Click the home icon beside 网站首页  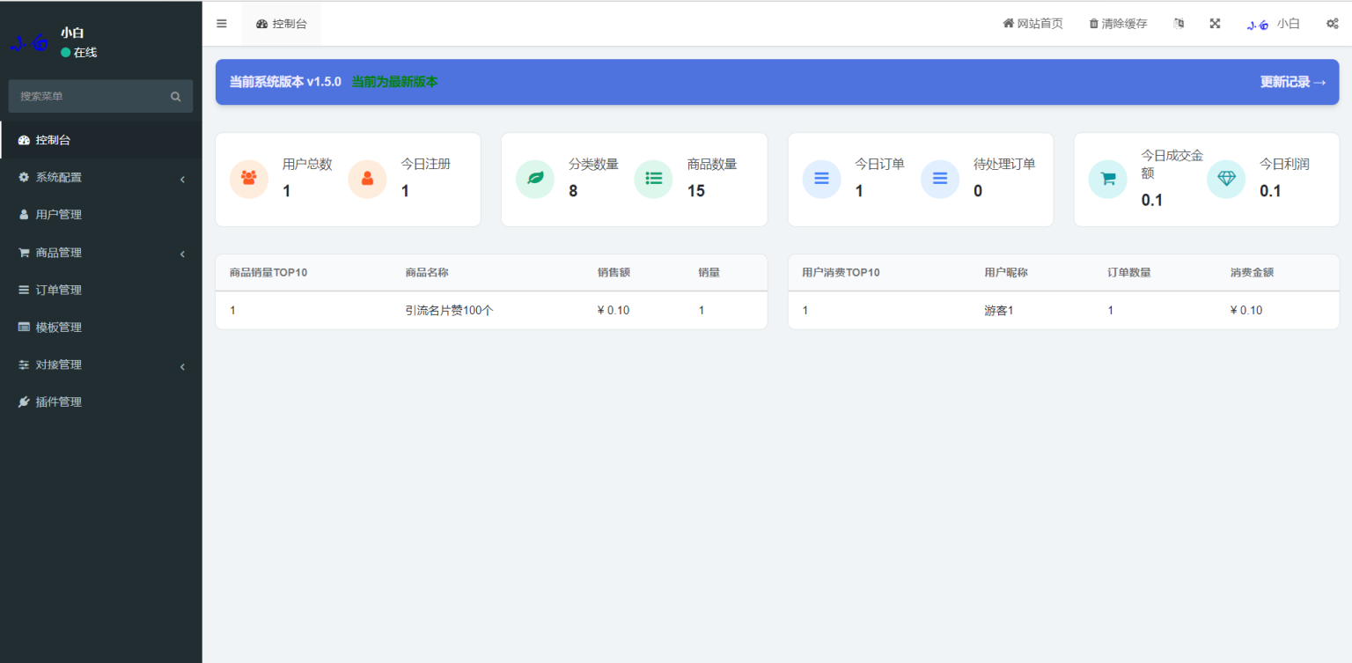1007,23
